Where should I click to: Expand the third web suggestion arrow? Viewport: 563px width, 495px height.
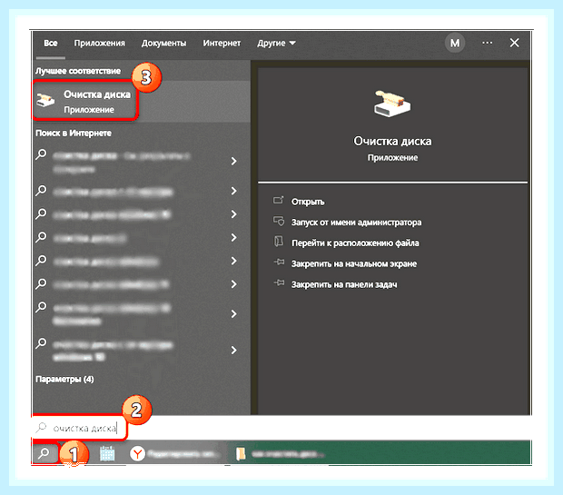(234, 214)
